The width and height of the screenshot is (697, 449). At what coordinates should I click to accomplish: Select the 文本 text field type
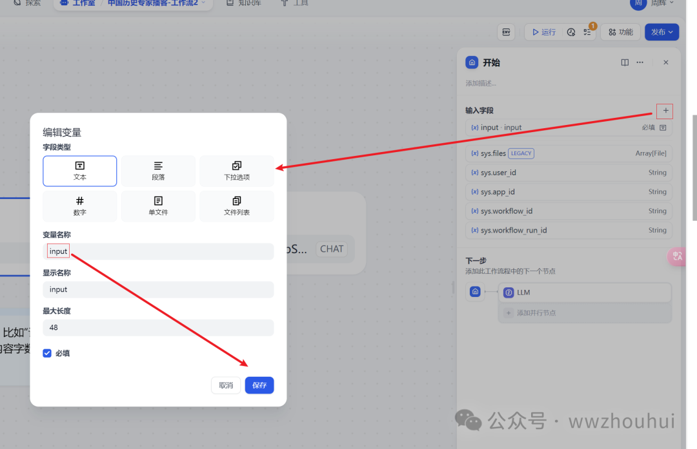[79, 171]
